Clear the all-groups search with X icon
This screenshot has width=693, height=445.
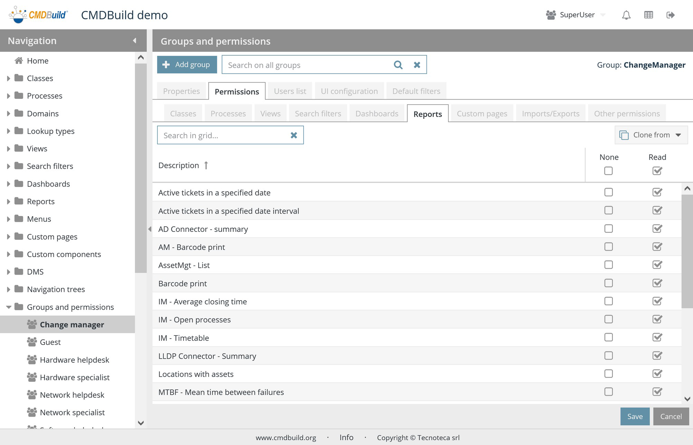coord(417,65)
